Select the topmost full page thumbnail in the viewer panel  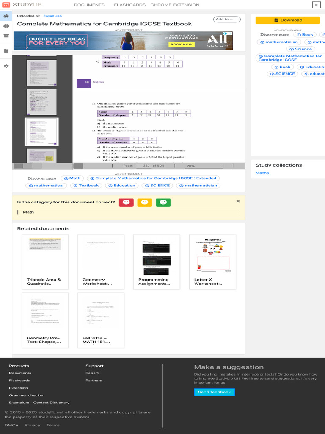(x=42, y=73)
